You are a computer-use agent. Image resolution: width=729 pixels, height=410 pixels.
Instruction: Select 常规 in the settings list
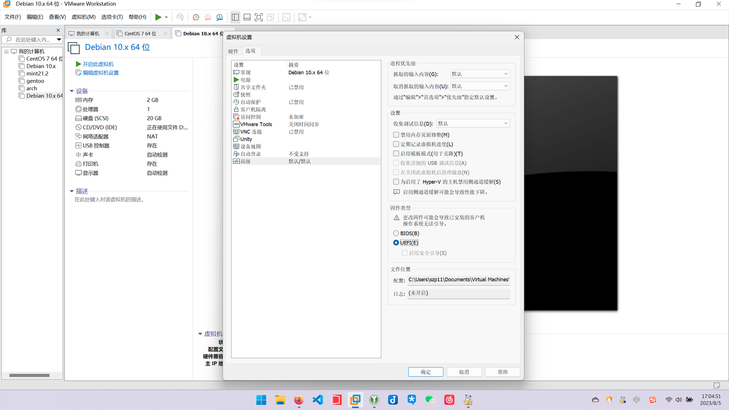(x=306, y=73)
